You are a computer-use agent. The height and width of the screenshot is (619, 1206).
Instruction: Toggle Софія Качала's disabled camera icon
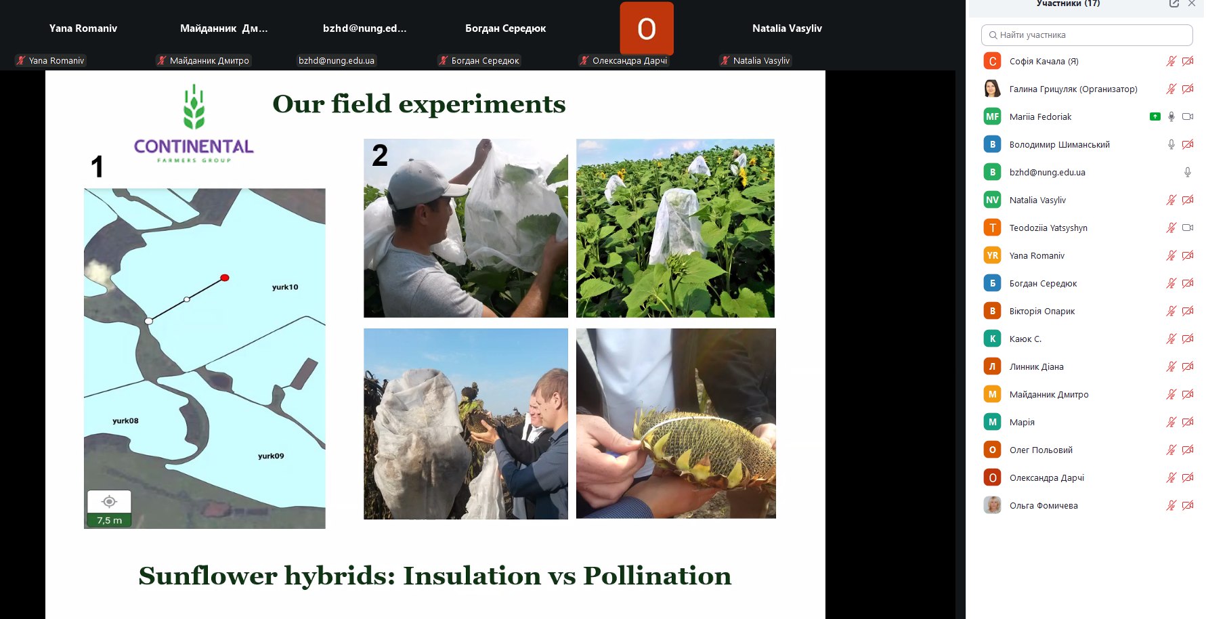click(1188, 61)
